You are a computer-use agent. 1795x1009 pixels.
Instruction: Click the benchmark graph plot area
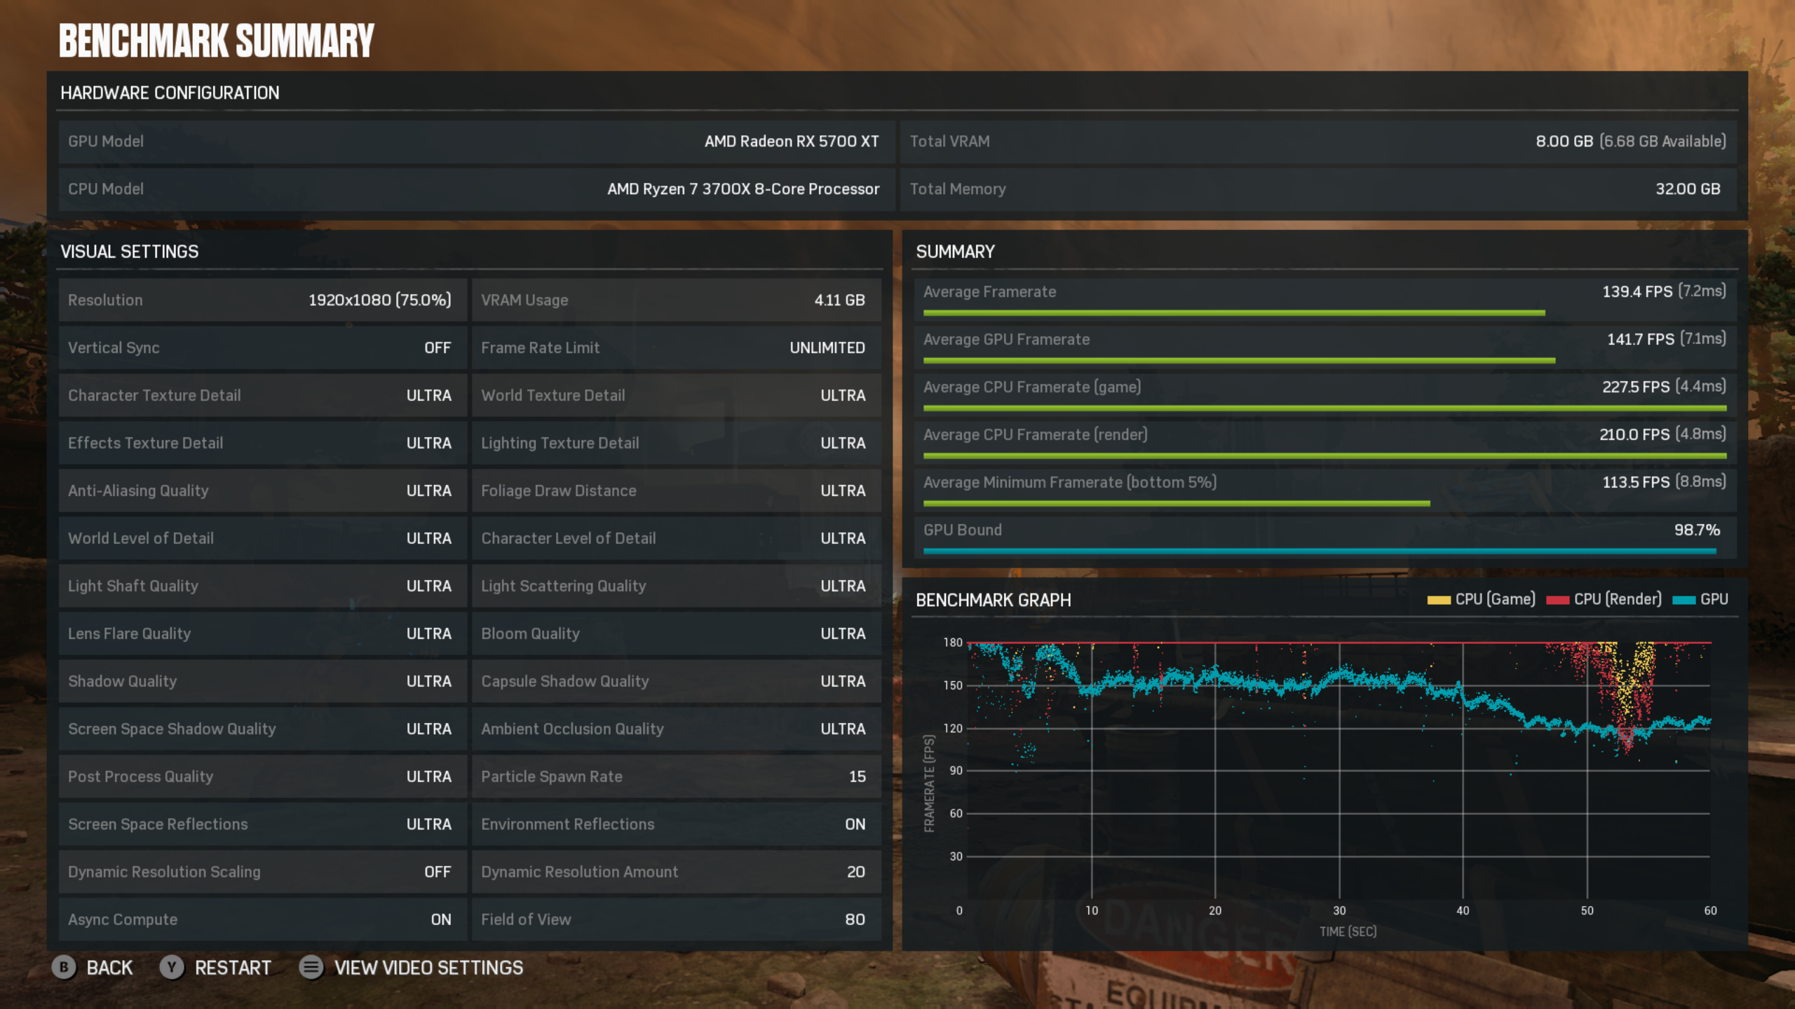click(x=1339, y=770)
